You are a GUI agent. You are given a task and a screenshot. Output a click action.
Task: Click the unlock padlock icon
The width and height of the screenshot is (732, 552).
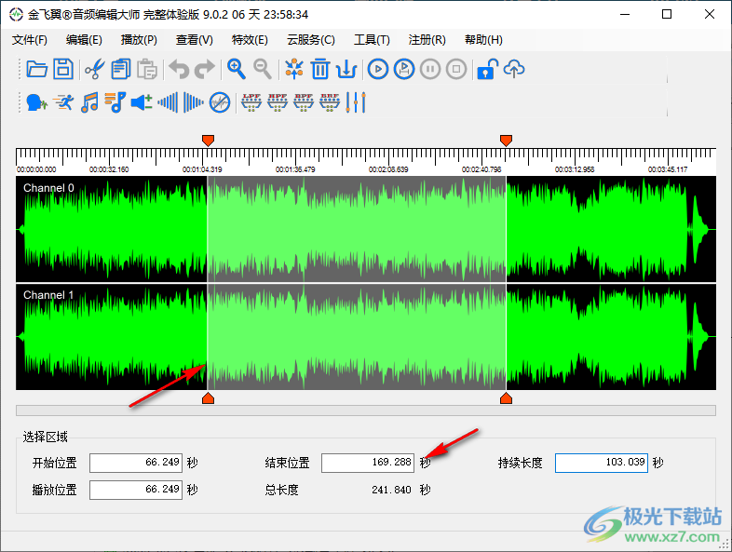(486, 69)
